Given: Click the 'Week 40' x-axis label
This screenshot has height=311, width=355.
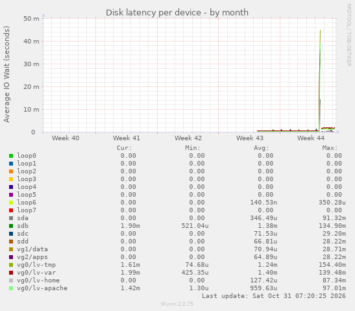Looking at the screenshot, I should pos(66,138).
